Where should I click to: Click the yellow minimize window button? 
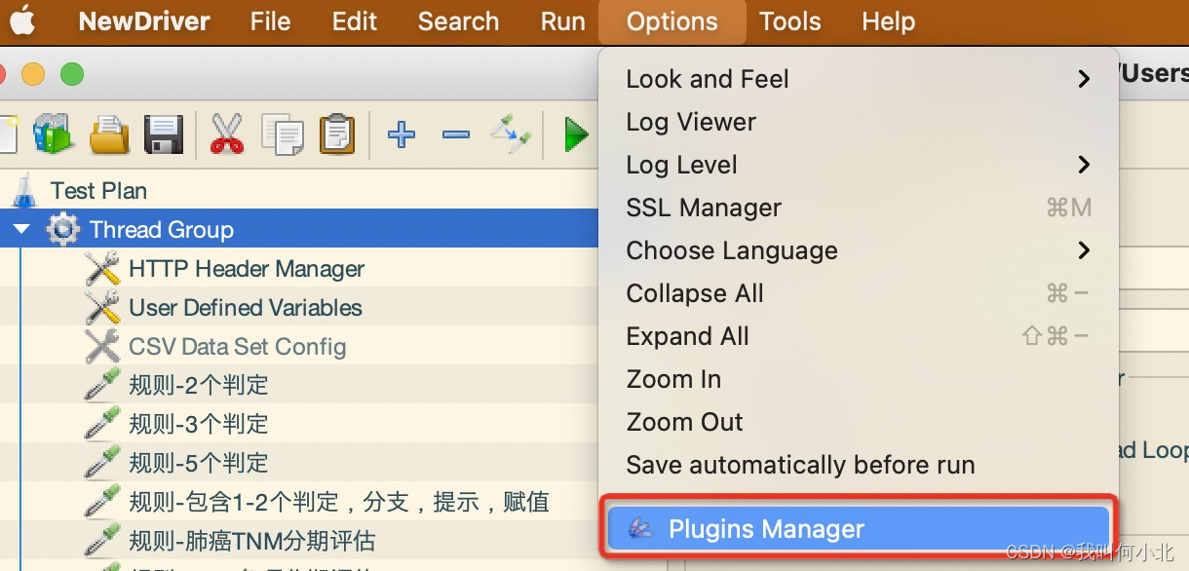coord(33,74)
